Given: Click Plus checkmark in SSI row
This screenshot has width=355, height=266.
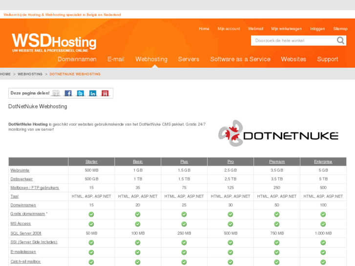Looking at the screenshot, I should pos(184,243).
